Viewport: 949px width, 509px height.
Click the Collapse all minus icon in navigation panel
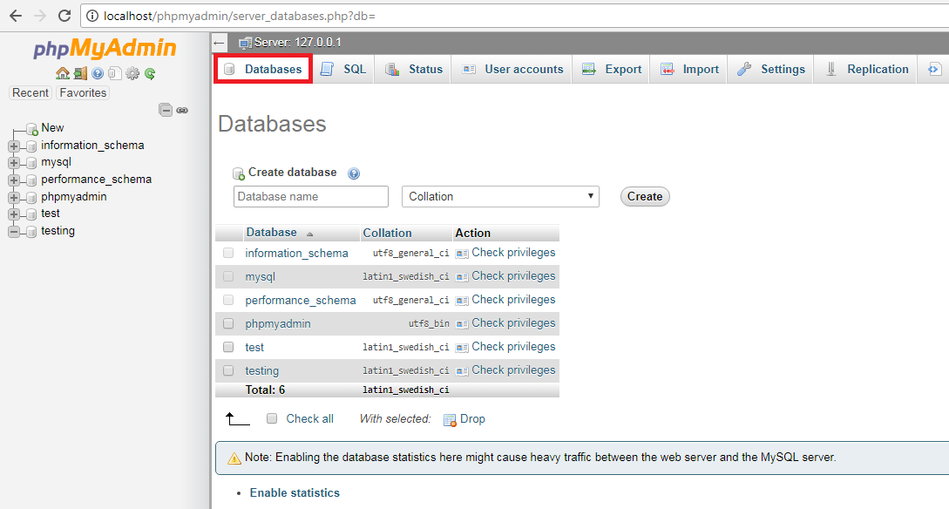[x=166, y=110]
